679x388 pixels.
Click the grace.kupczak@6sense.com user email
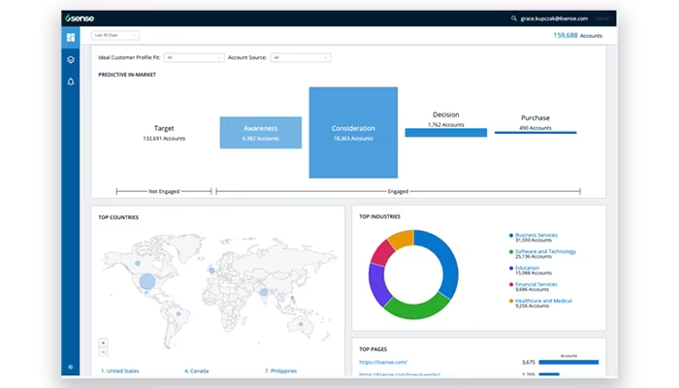point(554,18)
